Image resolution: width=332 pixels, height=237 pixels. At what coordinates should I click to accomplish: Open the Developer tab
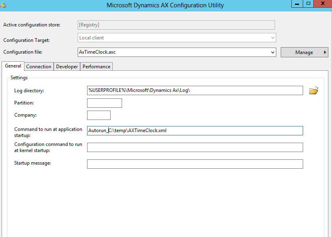(x=67, y=67)
